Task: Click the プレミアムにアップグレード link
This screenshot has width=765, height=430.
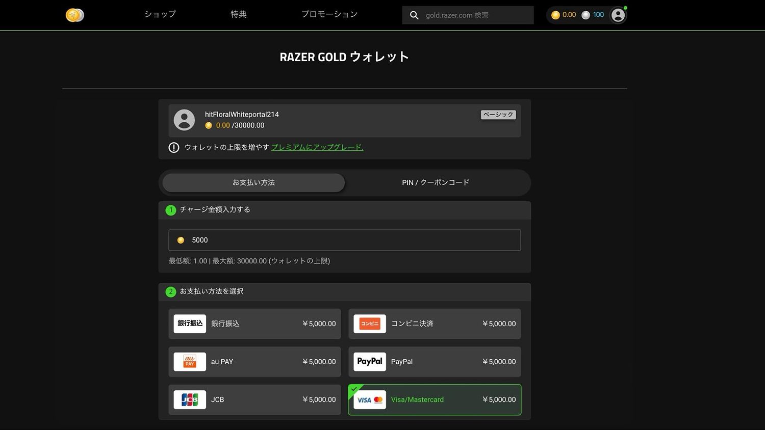Action: (x=317, y=148)
